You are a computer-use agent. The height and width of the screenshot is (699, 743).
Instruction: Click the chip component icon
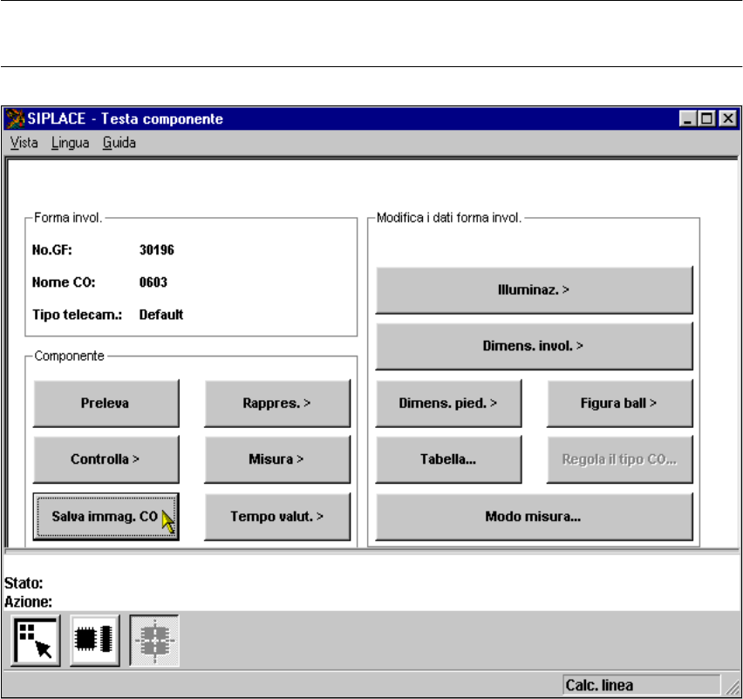point(93,641)
